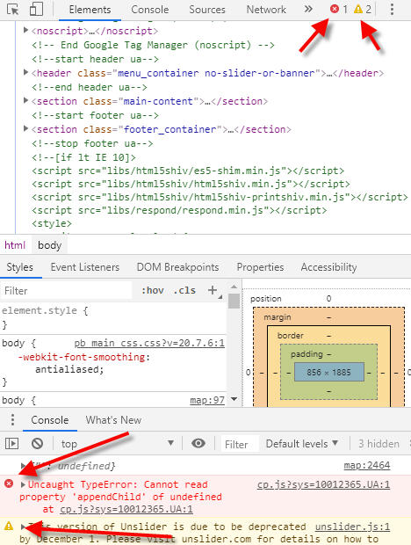The height and width of the screenshot is (545, 411).
Task: Toggle live expression eye icon
Action: 198,443
